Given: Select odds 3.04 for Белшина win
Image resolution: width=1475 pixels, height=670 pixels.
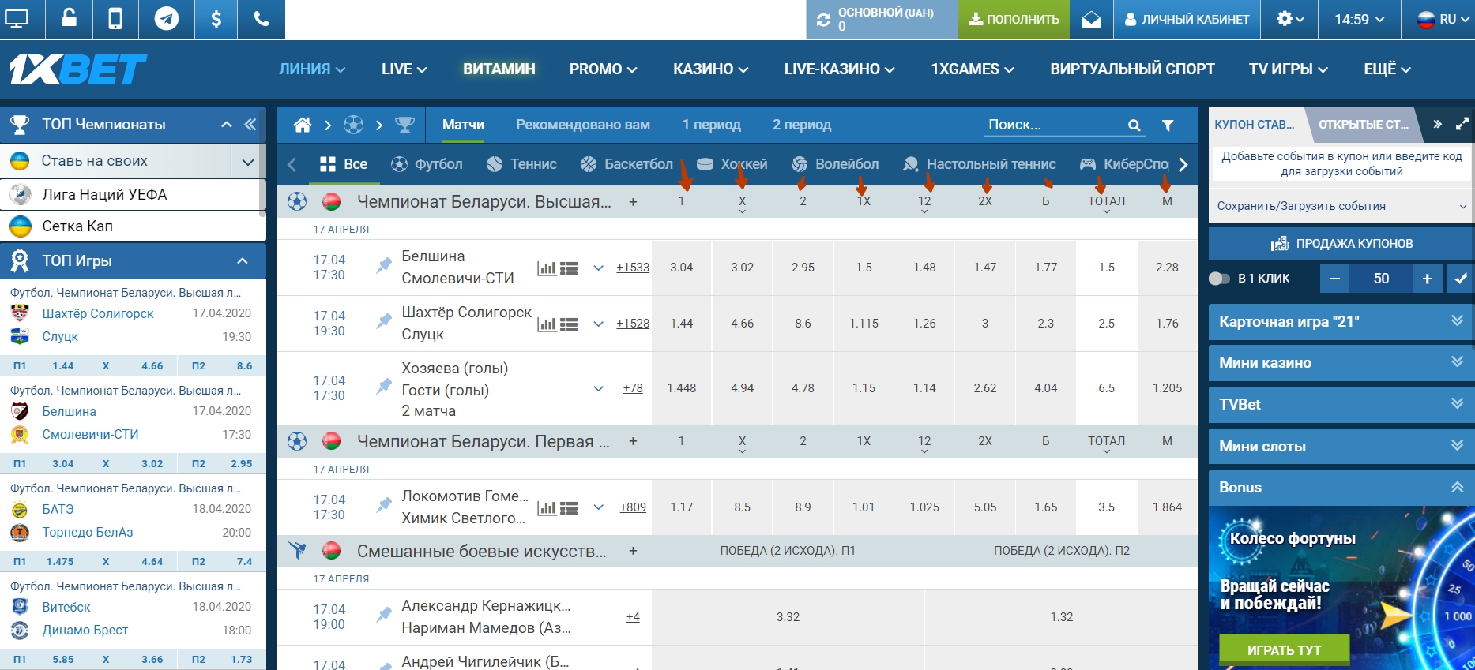Looking at the screenshot, I should point(681,268).
